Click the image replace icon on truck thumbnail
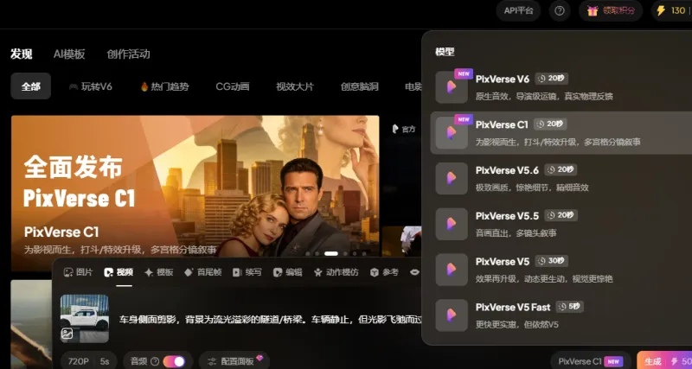 (x=67, y=334)
